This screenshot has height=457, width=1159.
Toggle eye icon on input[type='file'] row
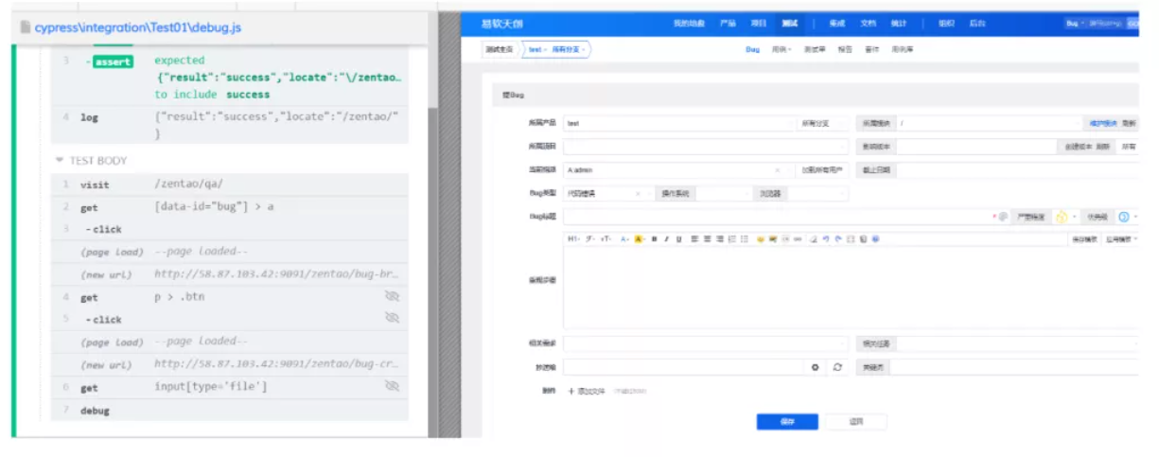tap(392, 386)
